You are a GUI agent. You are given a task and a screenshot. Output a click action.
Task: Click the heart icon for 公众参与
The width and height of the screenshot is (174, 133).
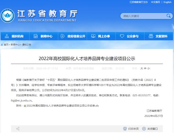122,36
